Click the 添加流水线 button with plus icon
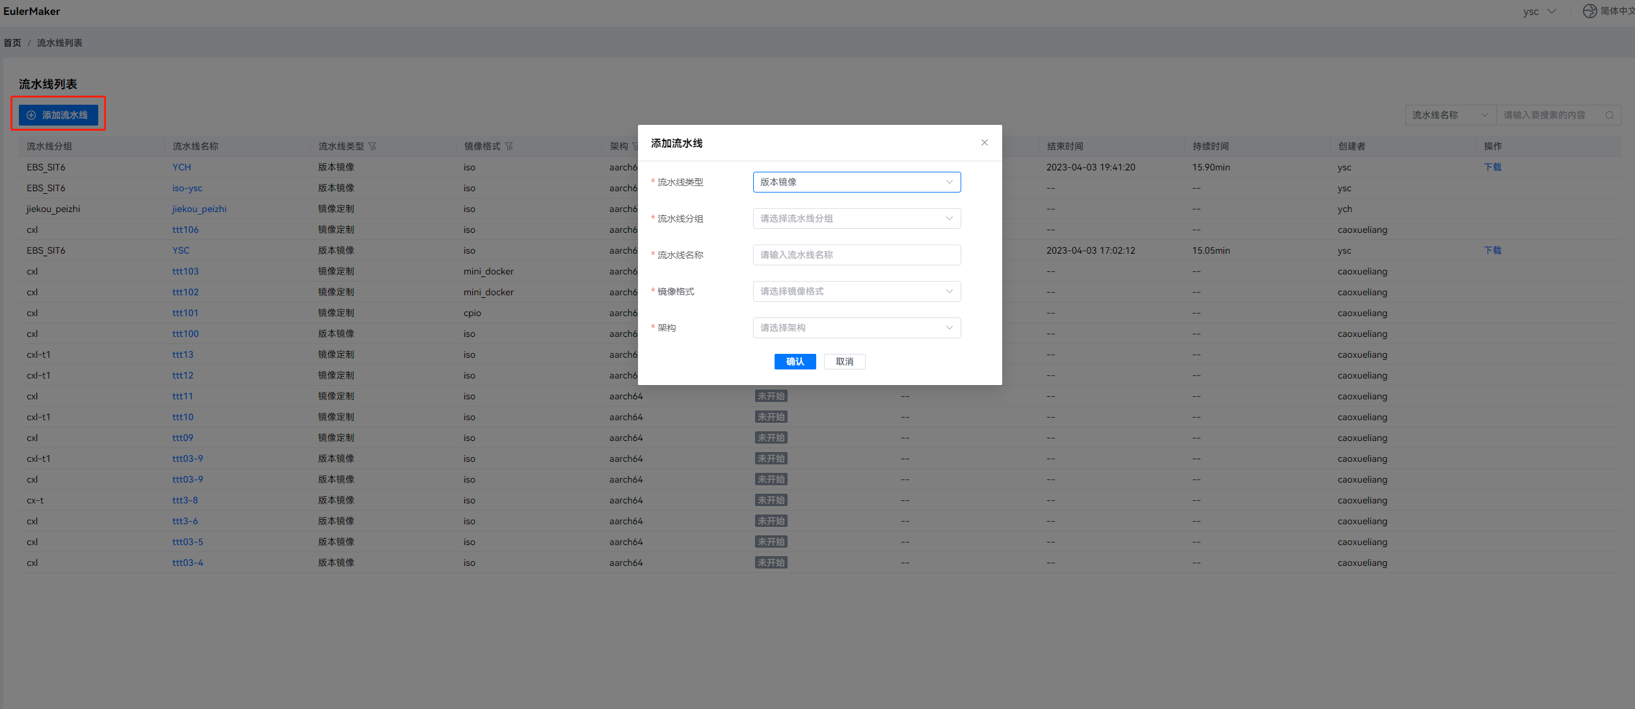Viewport: 1635px width, 709px height. point(58,115)
